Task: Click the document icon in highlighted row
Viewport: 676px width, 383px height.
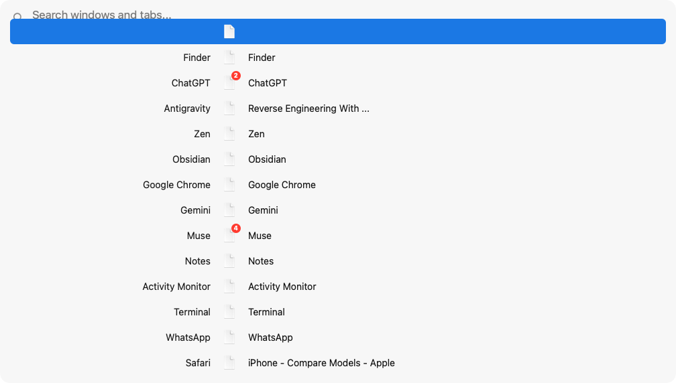Action: click(229, 31)
